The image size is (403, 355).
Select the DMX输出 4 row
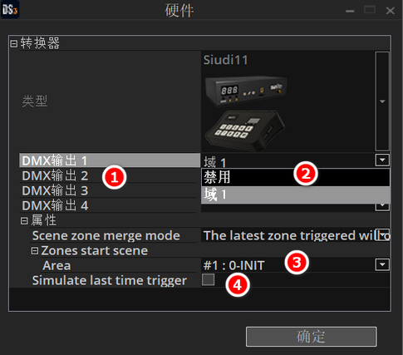(108, 205)
